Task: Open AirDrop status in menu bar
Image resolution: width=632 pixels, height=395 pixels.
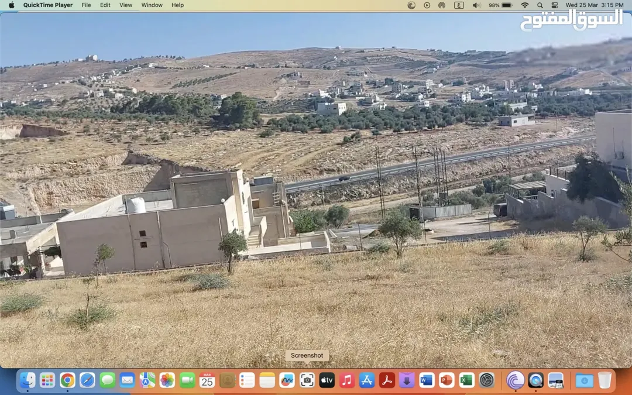Action: [x=442, y=5]
